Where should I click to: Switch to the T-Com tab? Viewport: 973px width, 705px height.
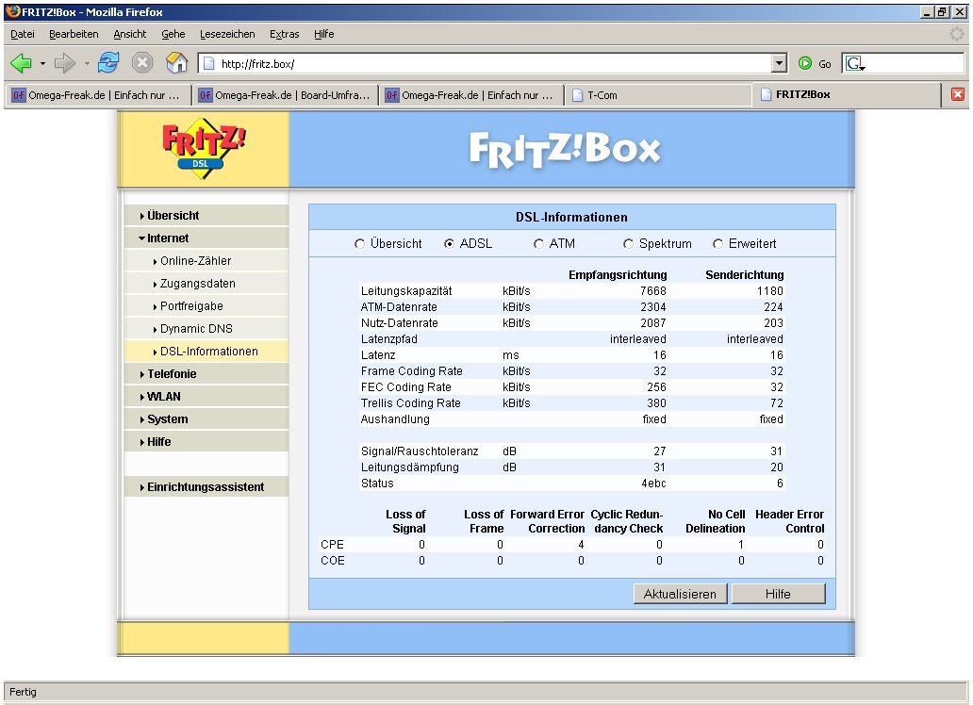pyautogui.click(x=658, y=95)
